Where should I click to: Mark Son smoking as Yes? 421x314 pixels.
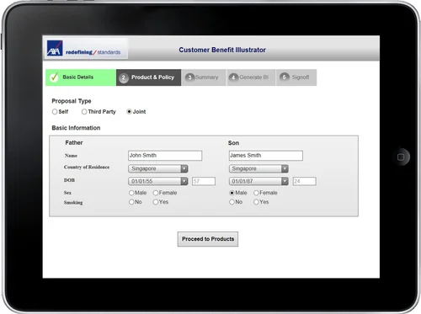click(256, 202)
